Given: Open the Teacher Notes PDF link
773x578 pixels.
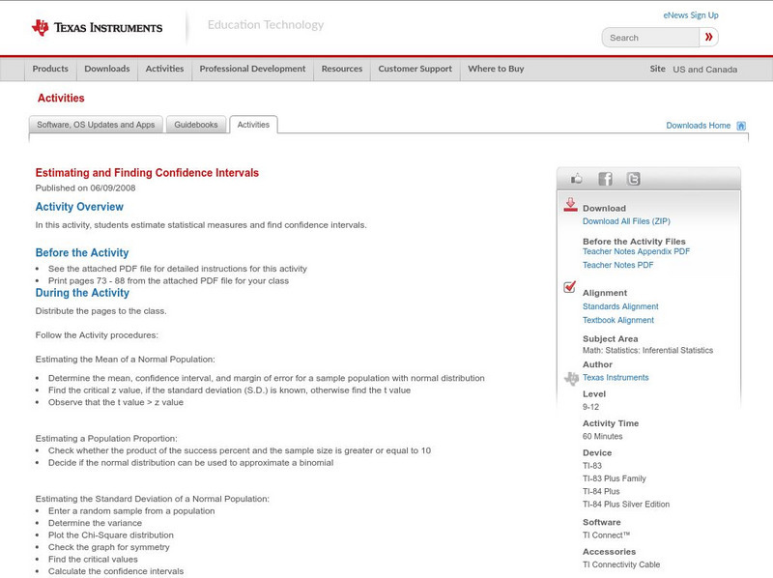Looking at the screenshot, I should (617, 266).
